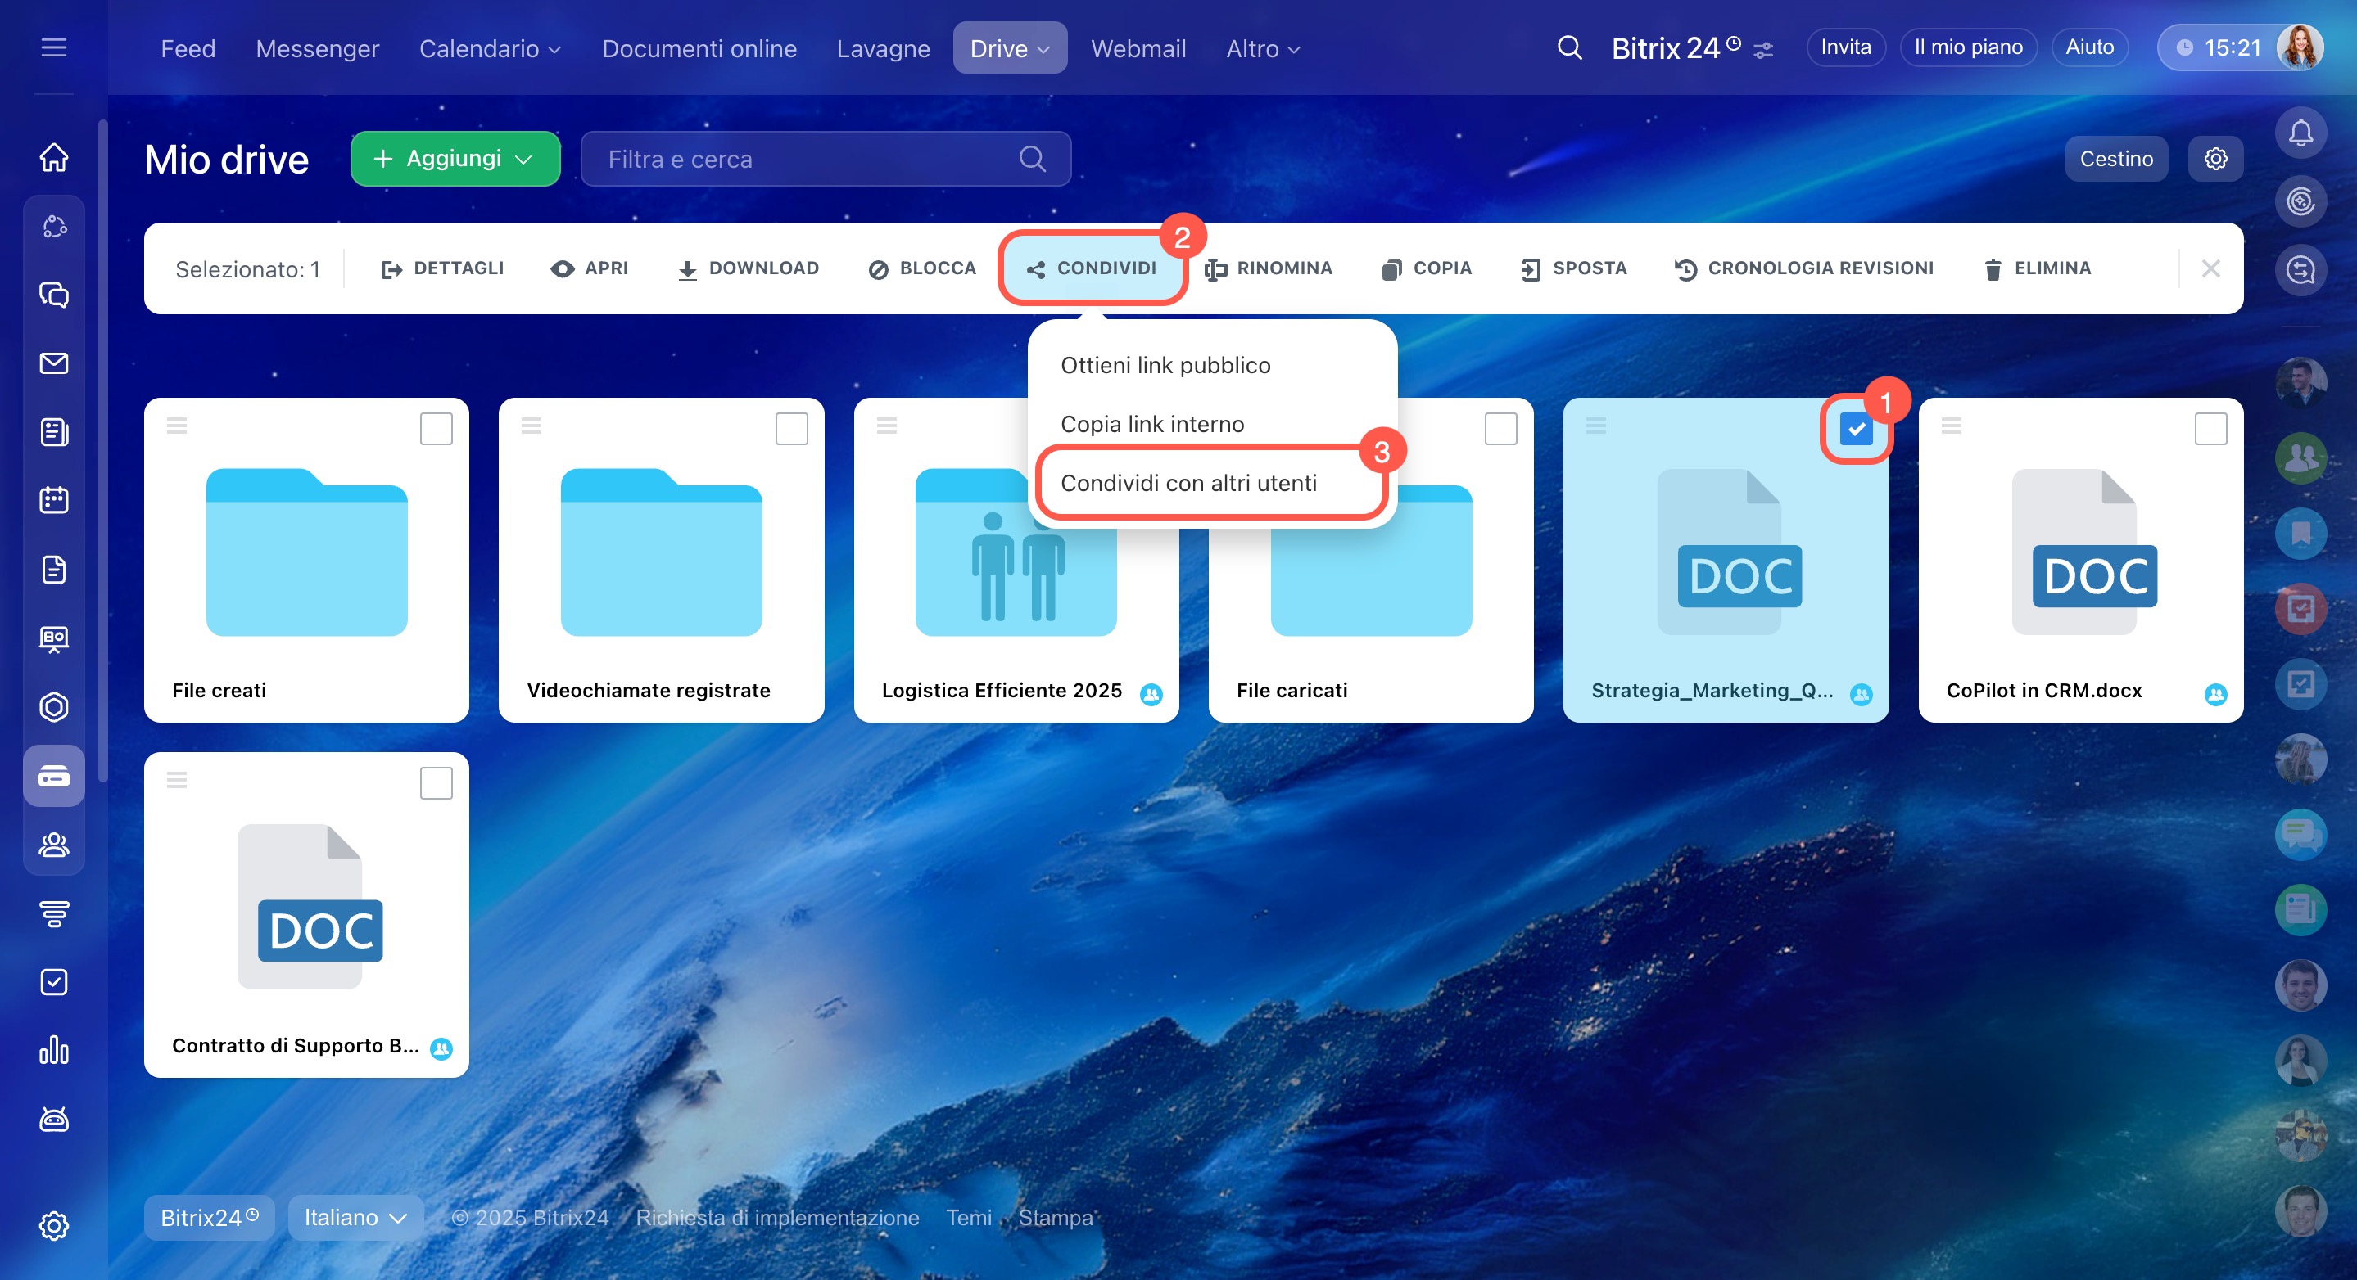
Task: Click the notifications bell icon
Action: (x=2300, y=133)
